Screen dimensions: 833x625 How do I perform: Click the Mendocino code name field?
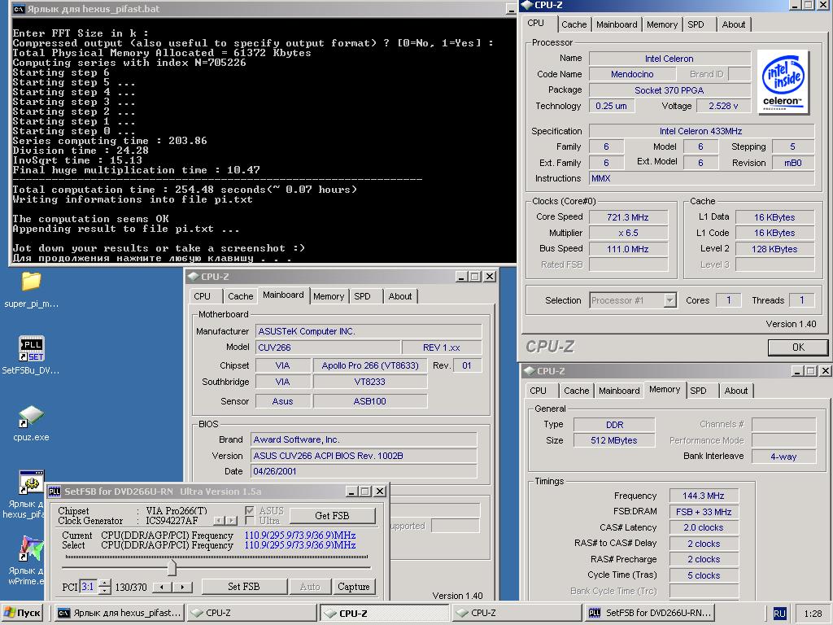click(632, 74)
